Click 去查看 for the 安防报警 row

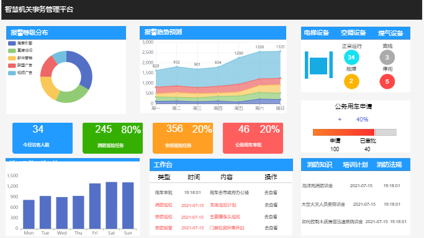[x=271, y=228]
